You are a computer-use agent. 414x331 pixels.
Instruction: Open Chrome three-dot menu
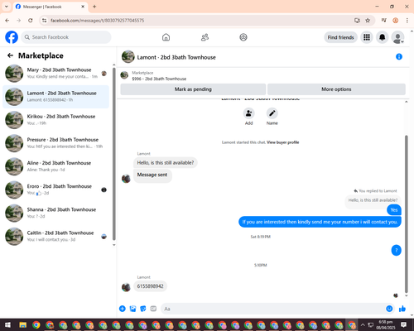coord(407,21)
